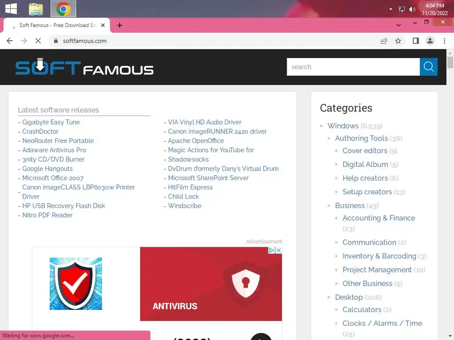The image size is (454, 340).
Task: Open Gigabyte Easy Tune link
Action: pyautogui.click(x=51, y=122)
